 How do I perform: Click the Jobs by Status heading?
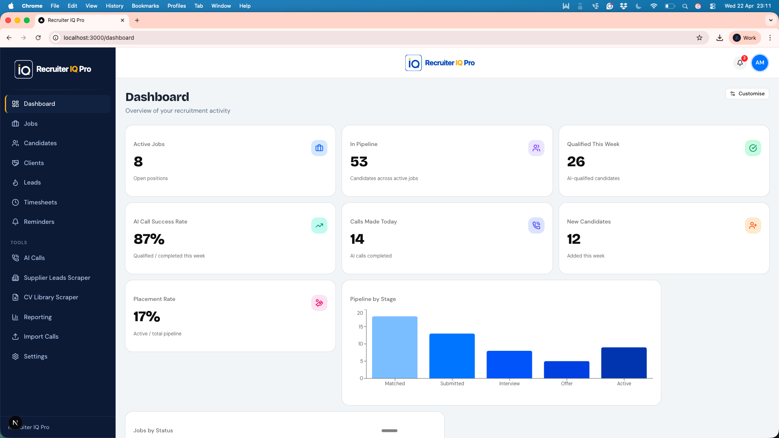pyautogui.click(x=153, y=431)
